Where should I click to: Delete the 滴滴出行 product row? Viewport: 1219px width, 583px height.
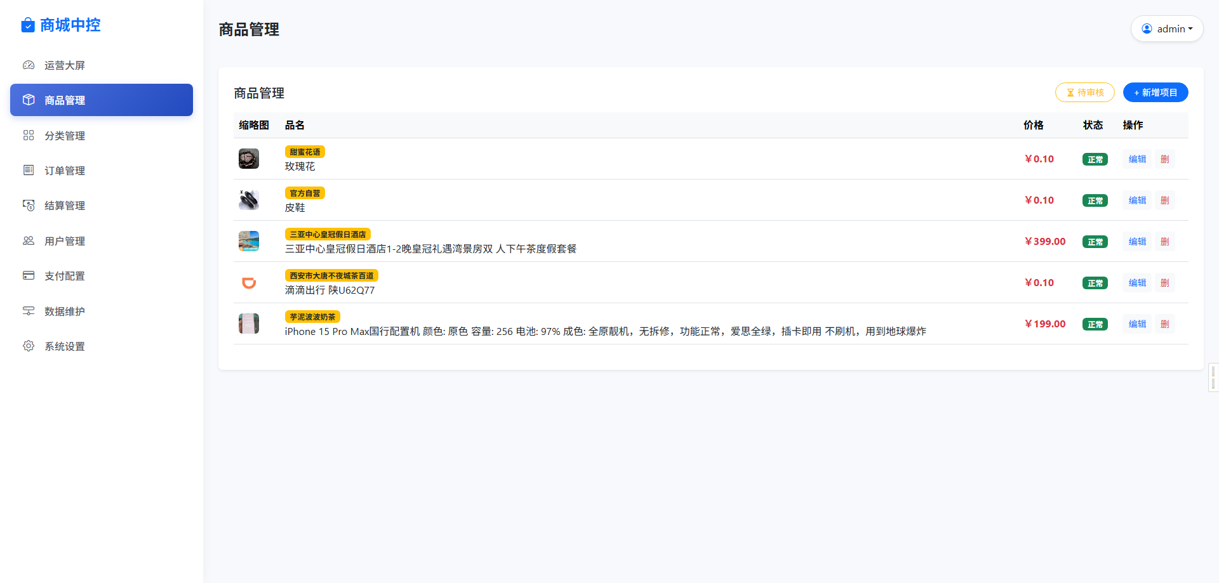[1164, 283]
